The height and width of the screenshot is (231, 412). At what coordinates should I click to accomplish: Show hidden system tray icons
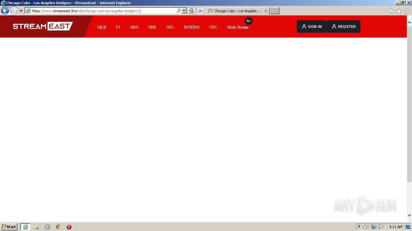(x=359, y=227)
